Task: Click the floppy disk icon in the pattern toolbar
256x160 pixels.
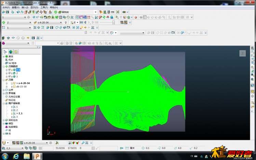Action: pyautogui.click(x=33, y=38)
